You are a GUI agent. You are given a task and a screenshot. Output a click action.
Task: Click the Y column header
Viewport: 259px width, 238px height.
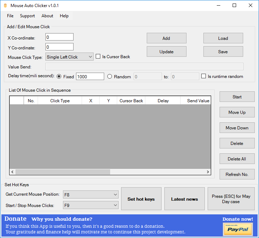click(108, 100)
